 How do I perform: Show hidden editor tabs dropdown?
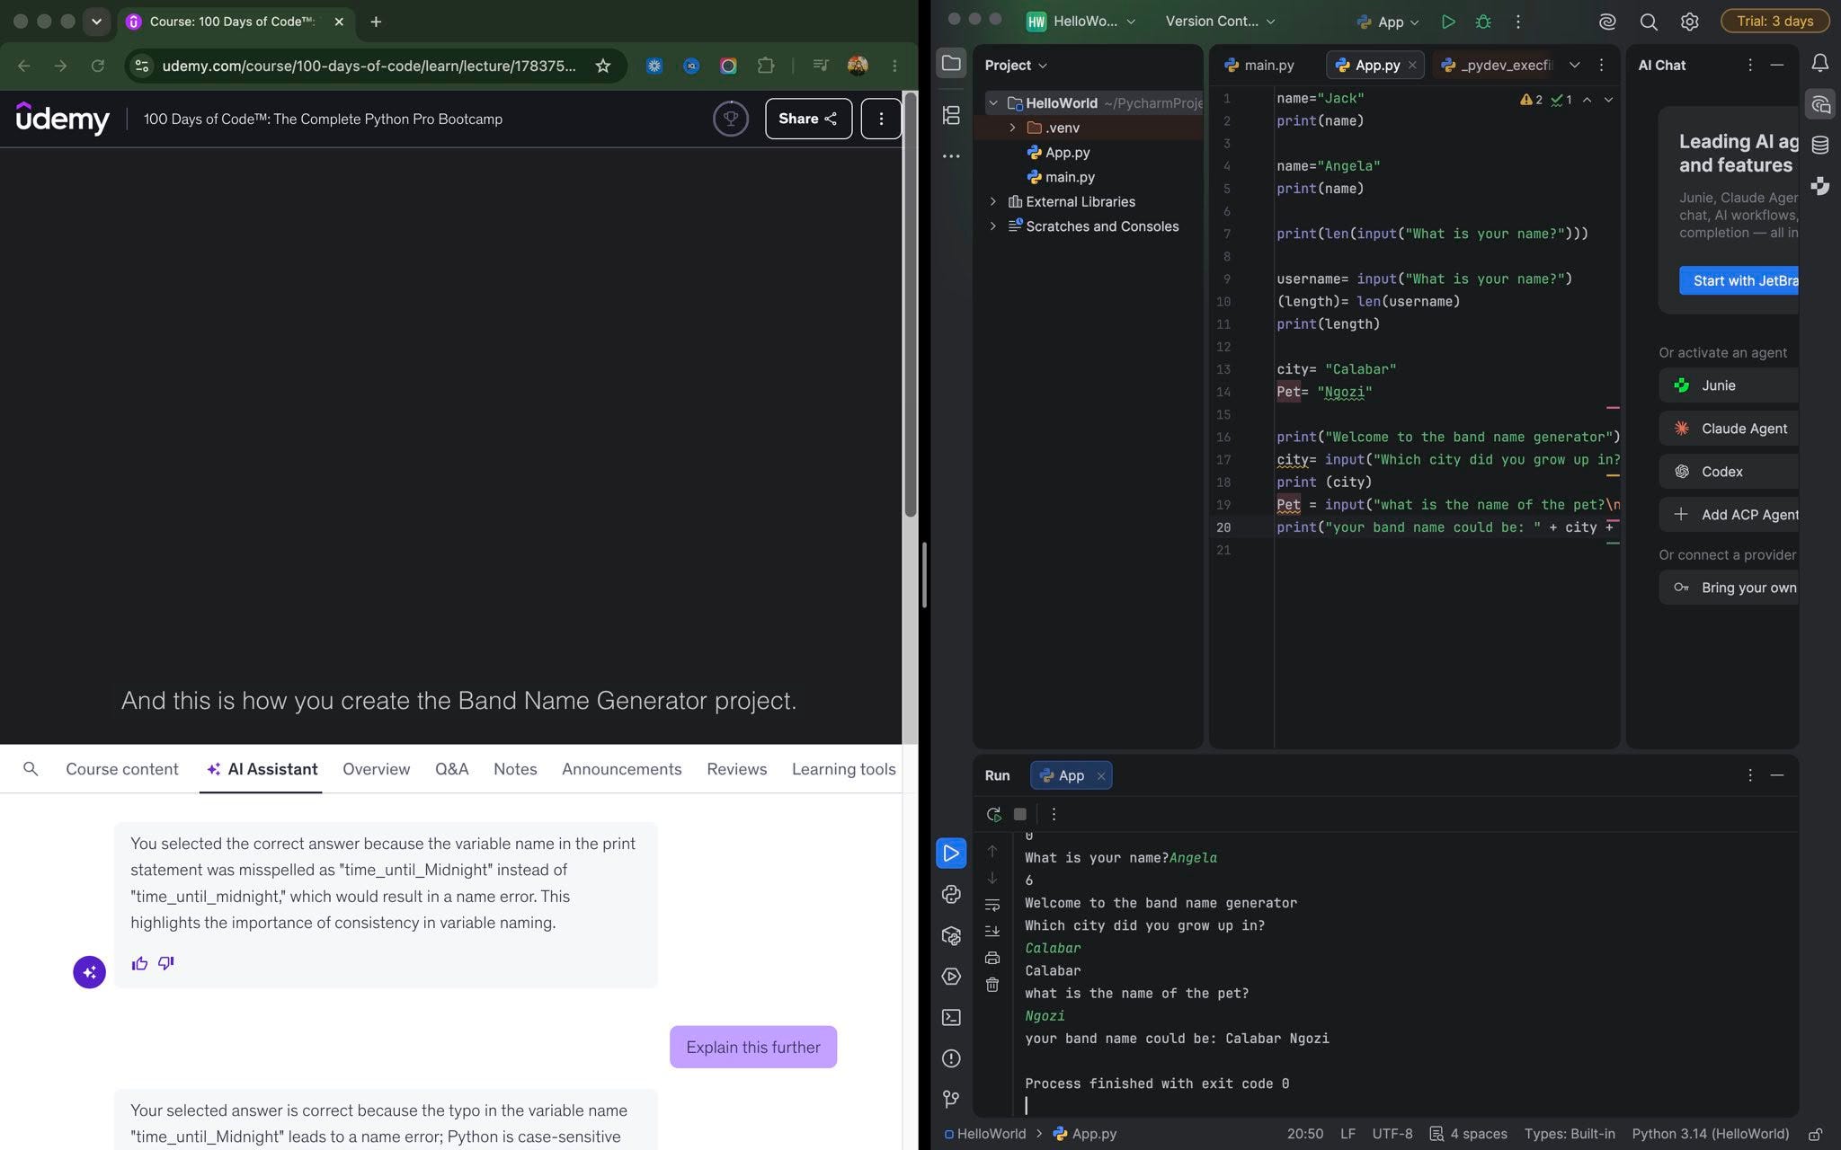click(x=1574, y=65)
